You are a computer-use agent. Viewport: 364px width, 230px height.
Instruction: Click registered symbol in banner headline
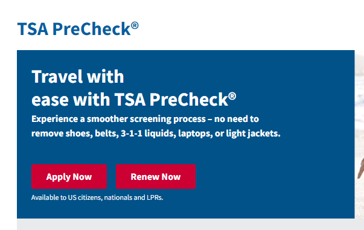click(232, 96)
